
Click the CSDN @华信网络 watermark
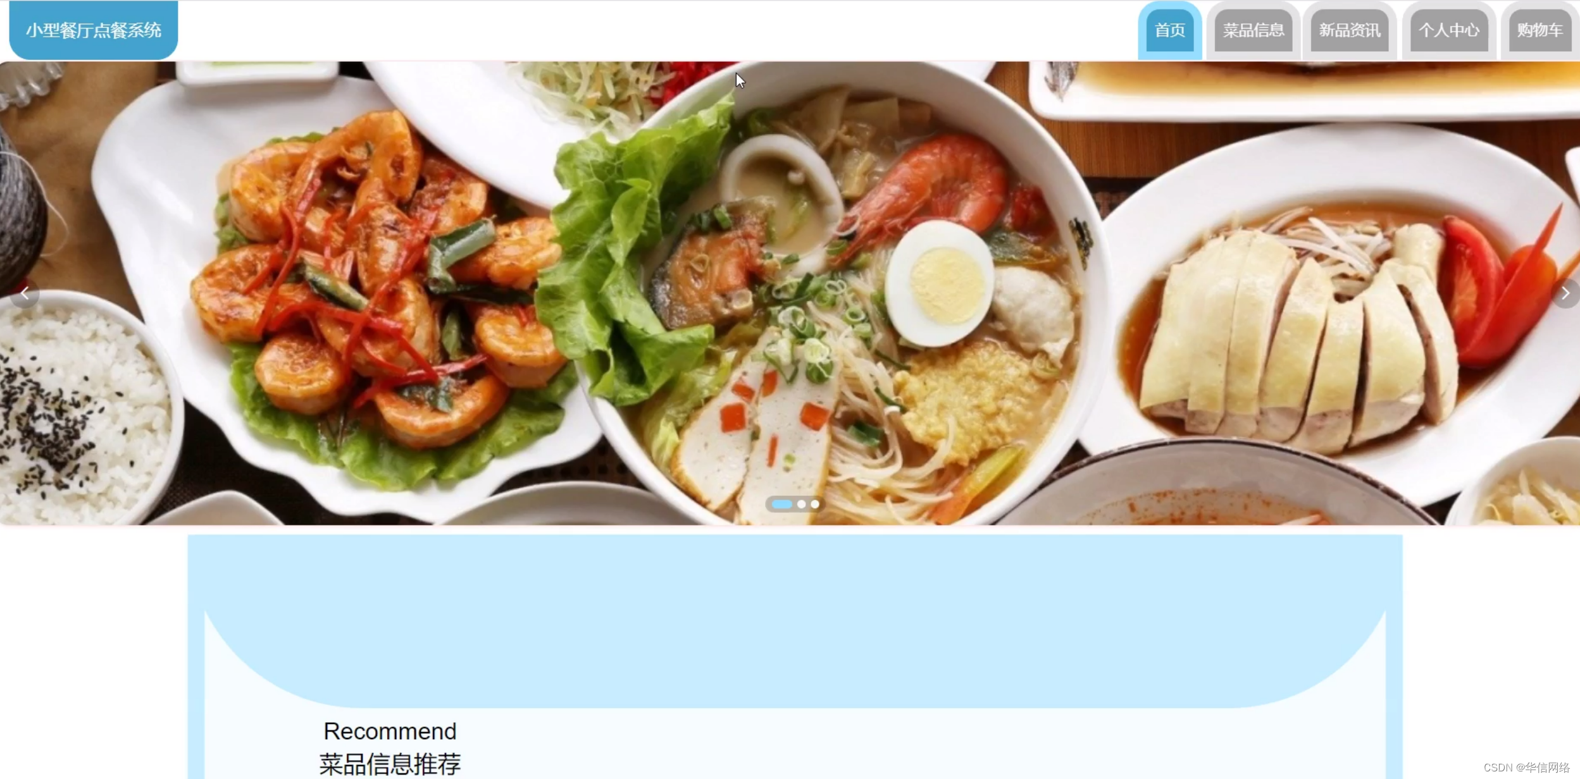(x=1526, y=768)
